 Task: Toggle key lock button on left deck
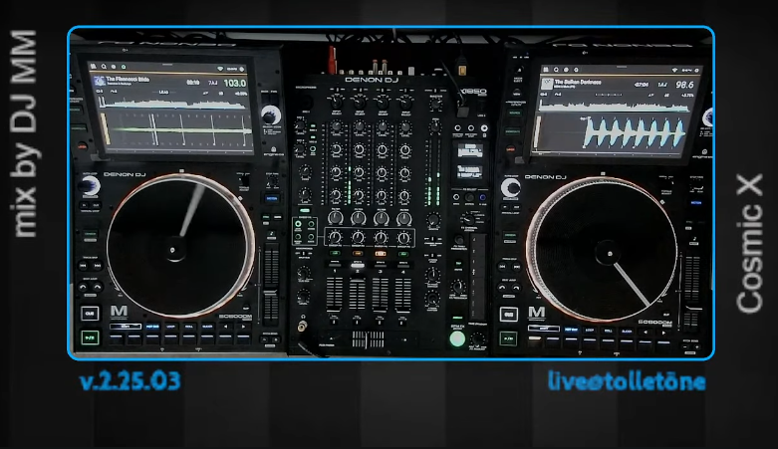tap(271, 233)
